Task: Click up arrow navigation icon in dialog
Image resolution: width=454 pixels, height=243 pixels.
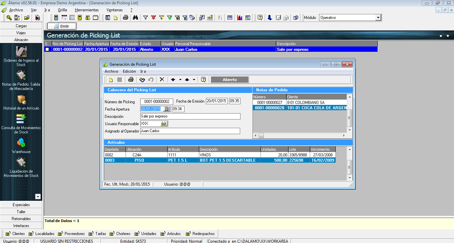Action: point(187,80)
